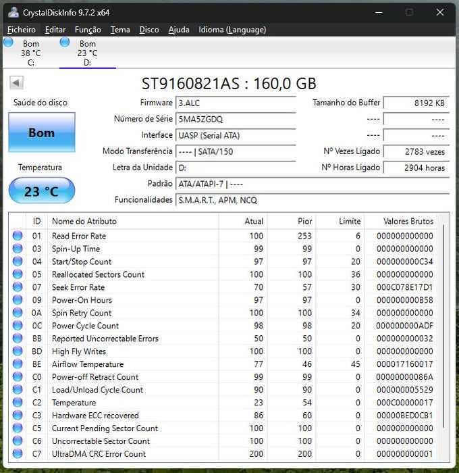Open the Disco menu

(x=149, y=30)
